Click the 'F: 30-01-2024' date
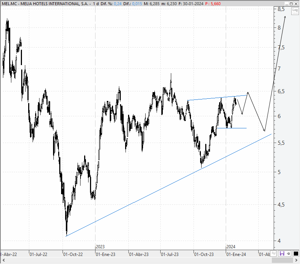The height and width of the screenshot is (264, 300). [191, 4]
